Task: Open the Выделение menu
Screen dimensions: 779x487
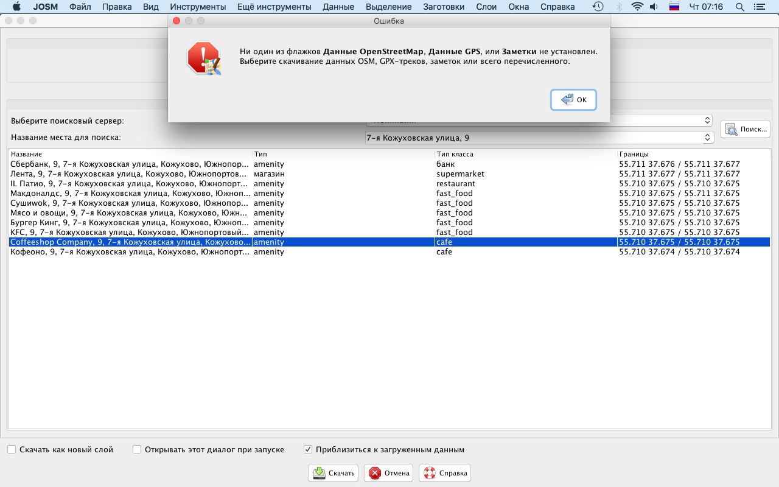Action: [388, 7]
